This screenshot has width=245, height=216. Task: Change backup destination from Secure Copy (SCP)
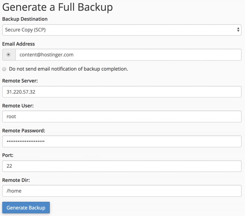pos(121,30)
